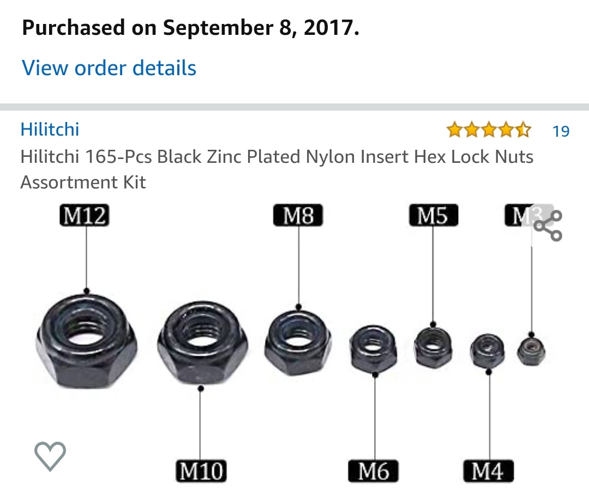Screen dimensions: 589x494
Task: Tap the share icon on product image
Action: point(548,225)
